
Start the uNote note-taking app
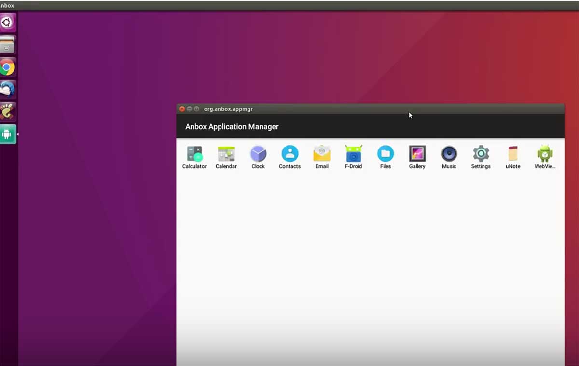512,153
